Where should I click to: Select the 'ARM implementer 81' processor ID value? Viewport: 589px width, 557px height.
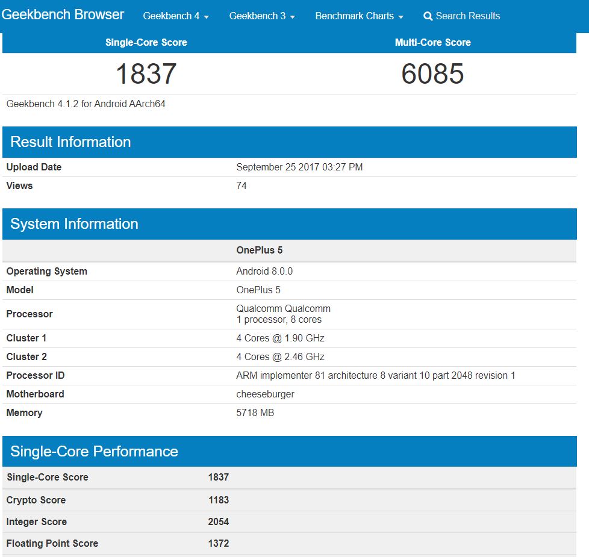[376, 376]
